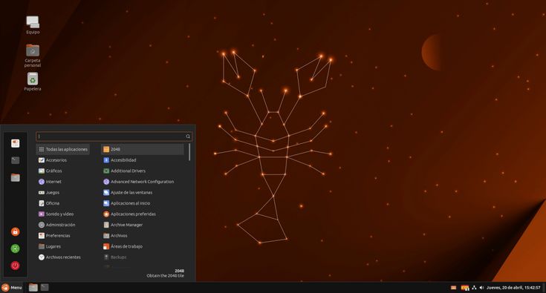Focus the menu search field
546x293 pixels.
pos(114,136)
